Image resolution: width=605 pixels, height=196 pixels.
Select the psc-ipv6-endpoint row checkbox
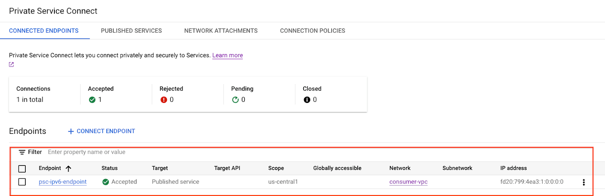pyautogui.click(x=22, y=182)
